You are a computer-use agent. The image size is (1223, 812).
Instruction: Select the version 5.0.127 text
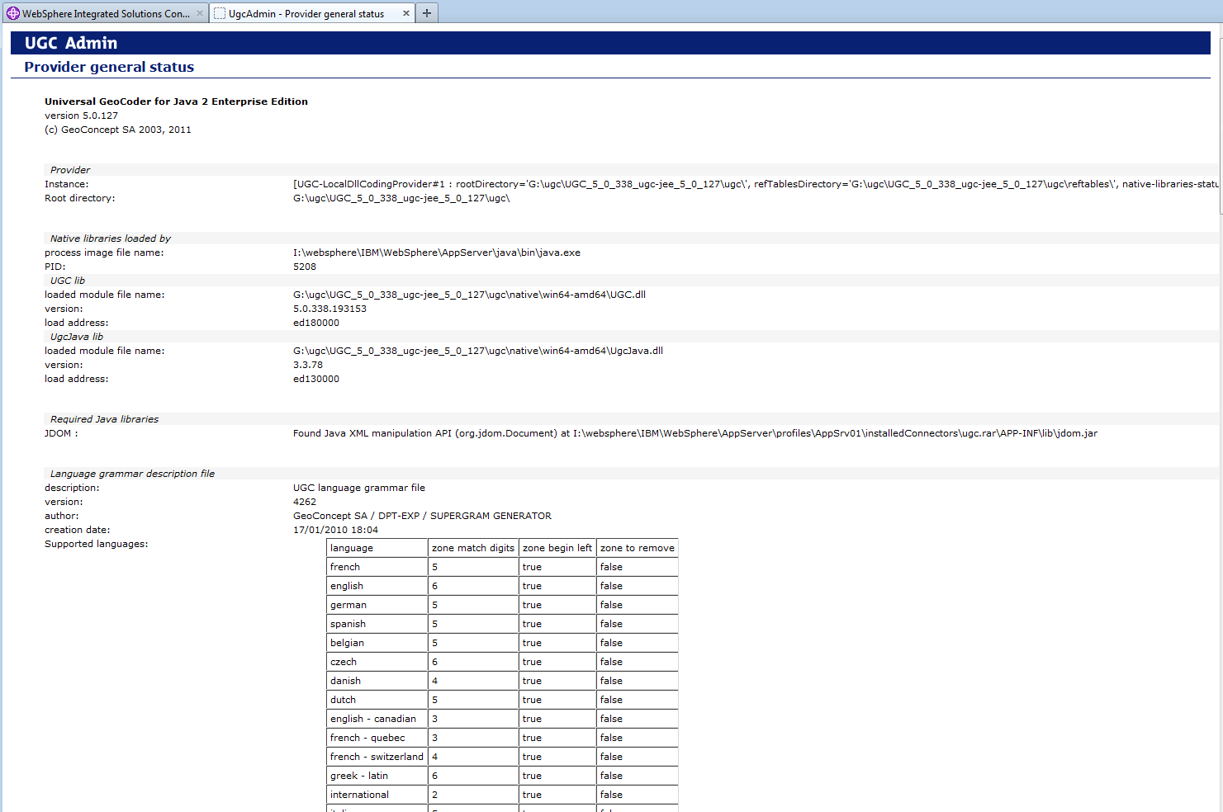coord(81,116)
